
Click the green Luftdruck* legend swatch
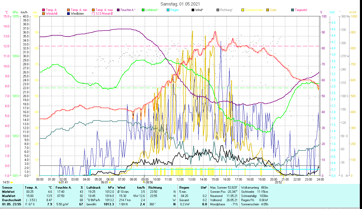pyautogui.click(x=143, y=10)
